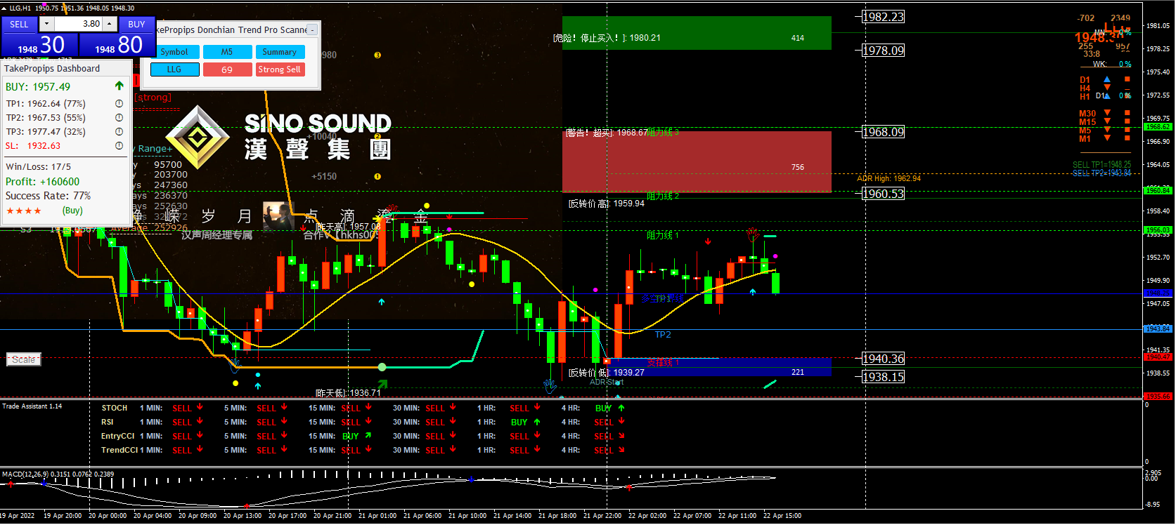Viewport: 1176px width, 525px height.
Task: Click the green diagonal arrow above 昨天低 label
Action: pos(382,384)
